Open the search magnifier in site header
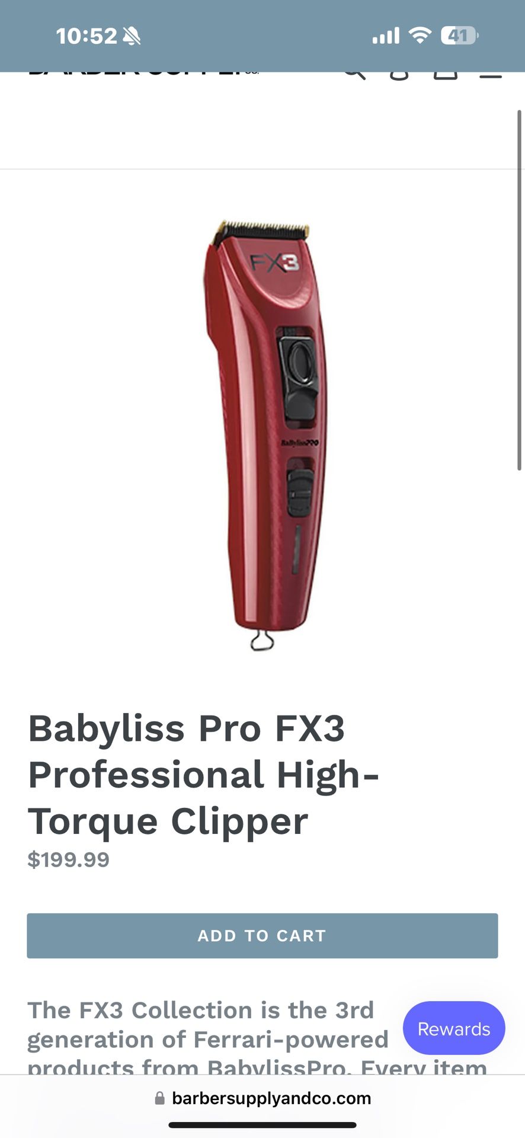The image size is (525, 1138). coord(354,75)
